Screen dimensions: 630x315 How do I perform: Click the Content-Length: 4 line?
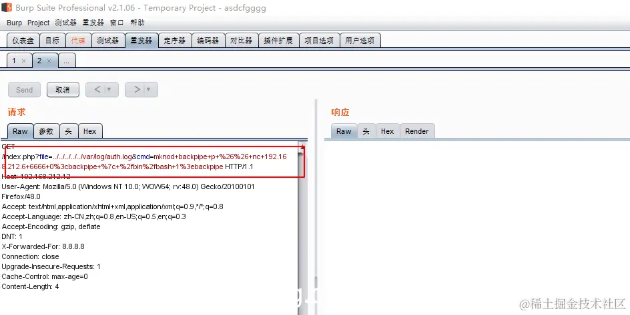[30, 287]
